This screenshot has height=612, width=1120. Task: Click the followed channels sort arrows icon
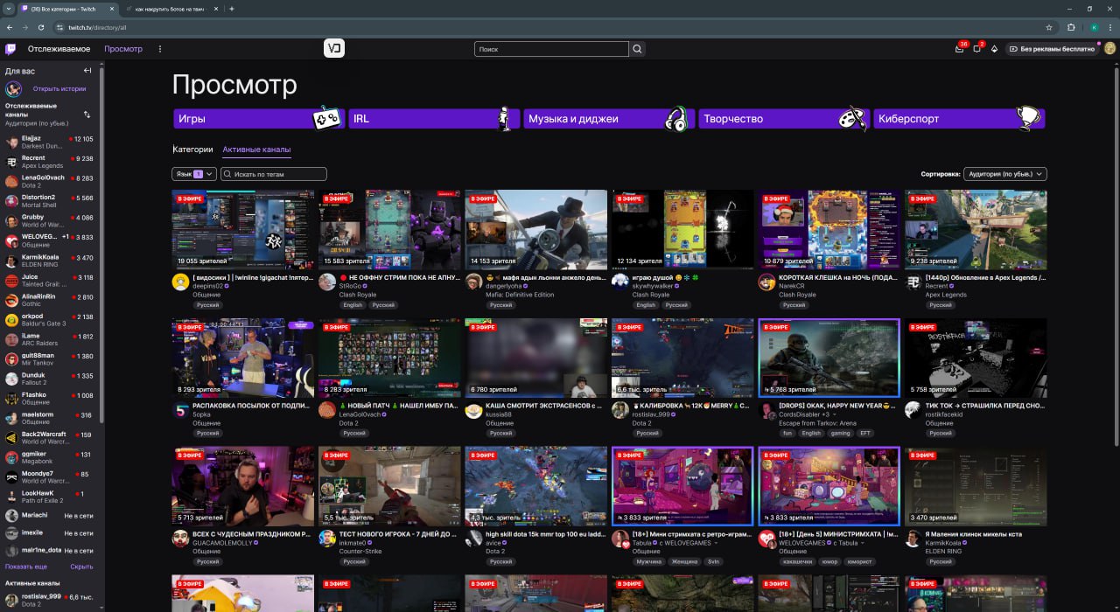click(87, 115)
